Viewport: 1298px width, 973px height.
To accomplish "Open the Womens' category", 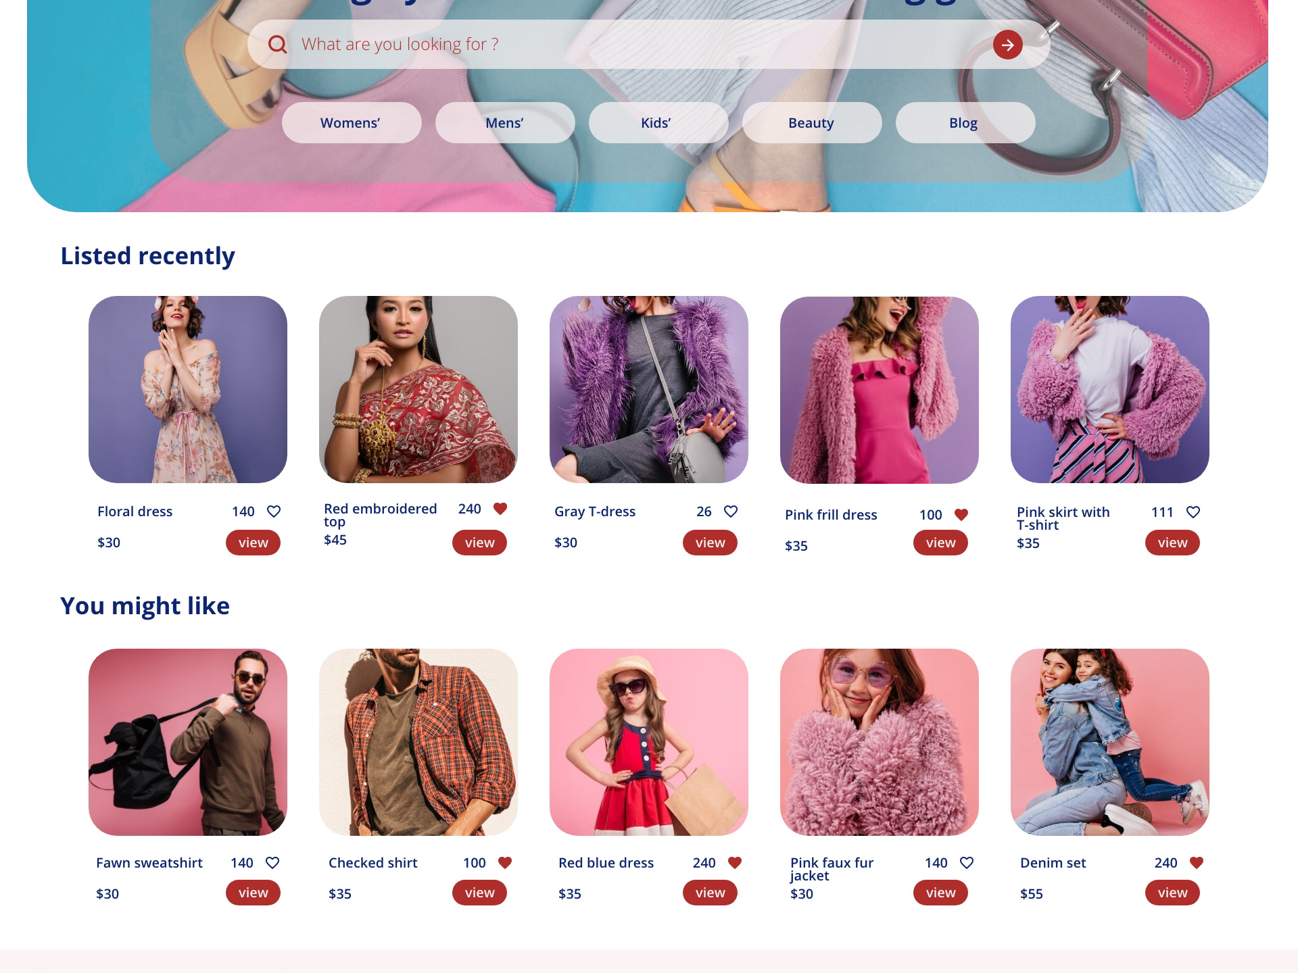I will (x=352, y=122).
